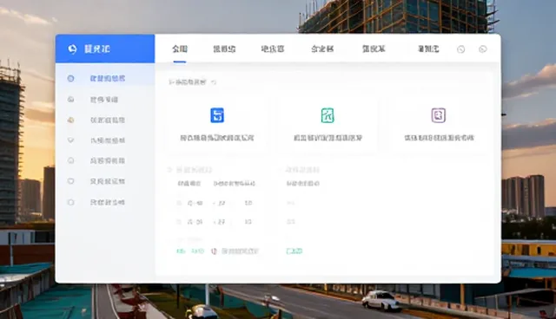Image resolution: width=556 pixels, height=319 pixels.
Task: Click the small refresh icon beside the breadcrumb heading
Action: pyautogui.click(x=214, y=82)
